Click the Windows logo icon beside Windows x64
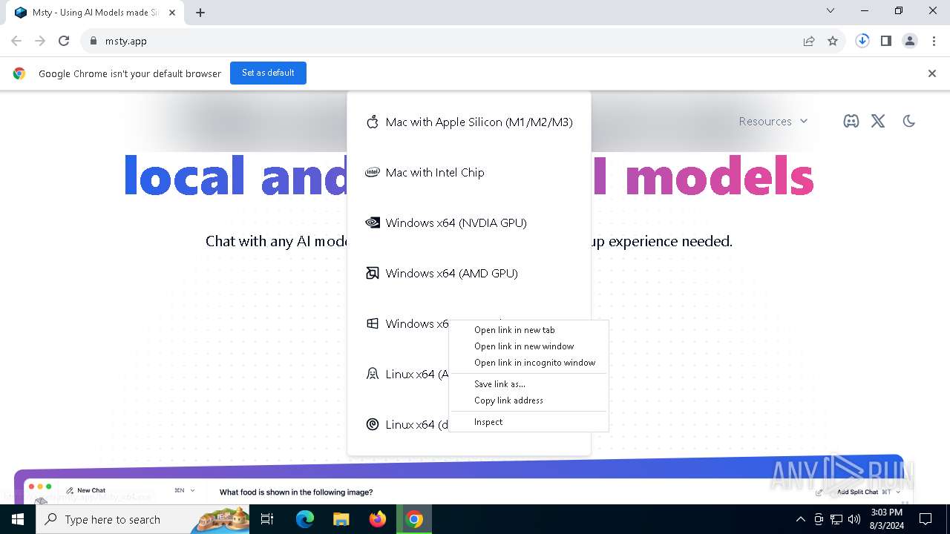Viewport: 950px width, 534px height. [x=373, y=323]
